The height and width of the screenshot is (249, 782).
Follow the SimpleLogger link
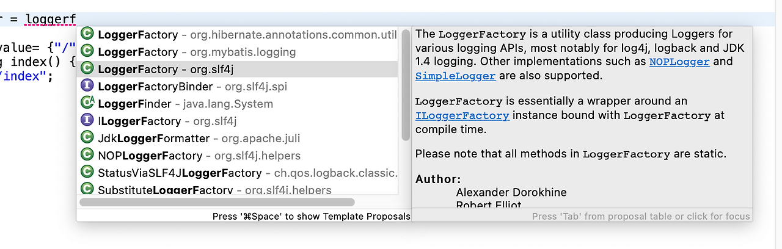click(455, 76)
